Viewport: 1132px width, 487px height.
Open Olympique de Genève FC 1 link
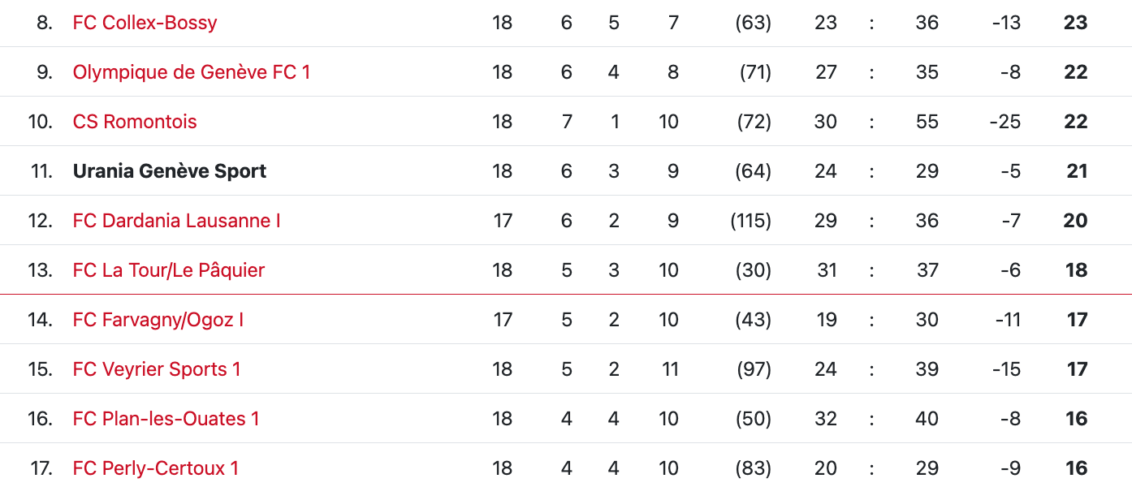[191, 72]
